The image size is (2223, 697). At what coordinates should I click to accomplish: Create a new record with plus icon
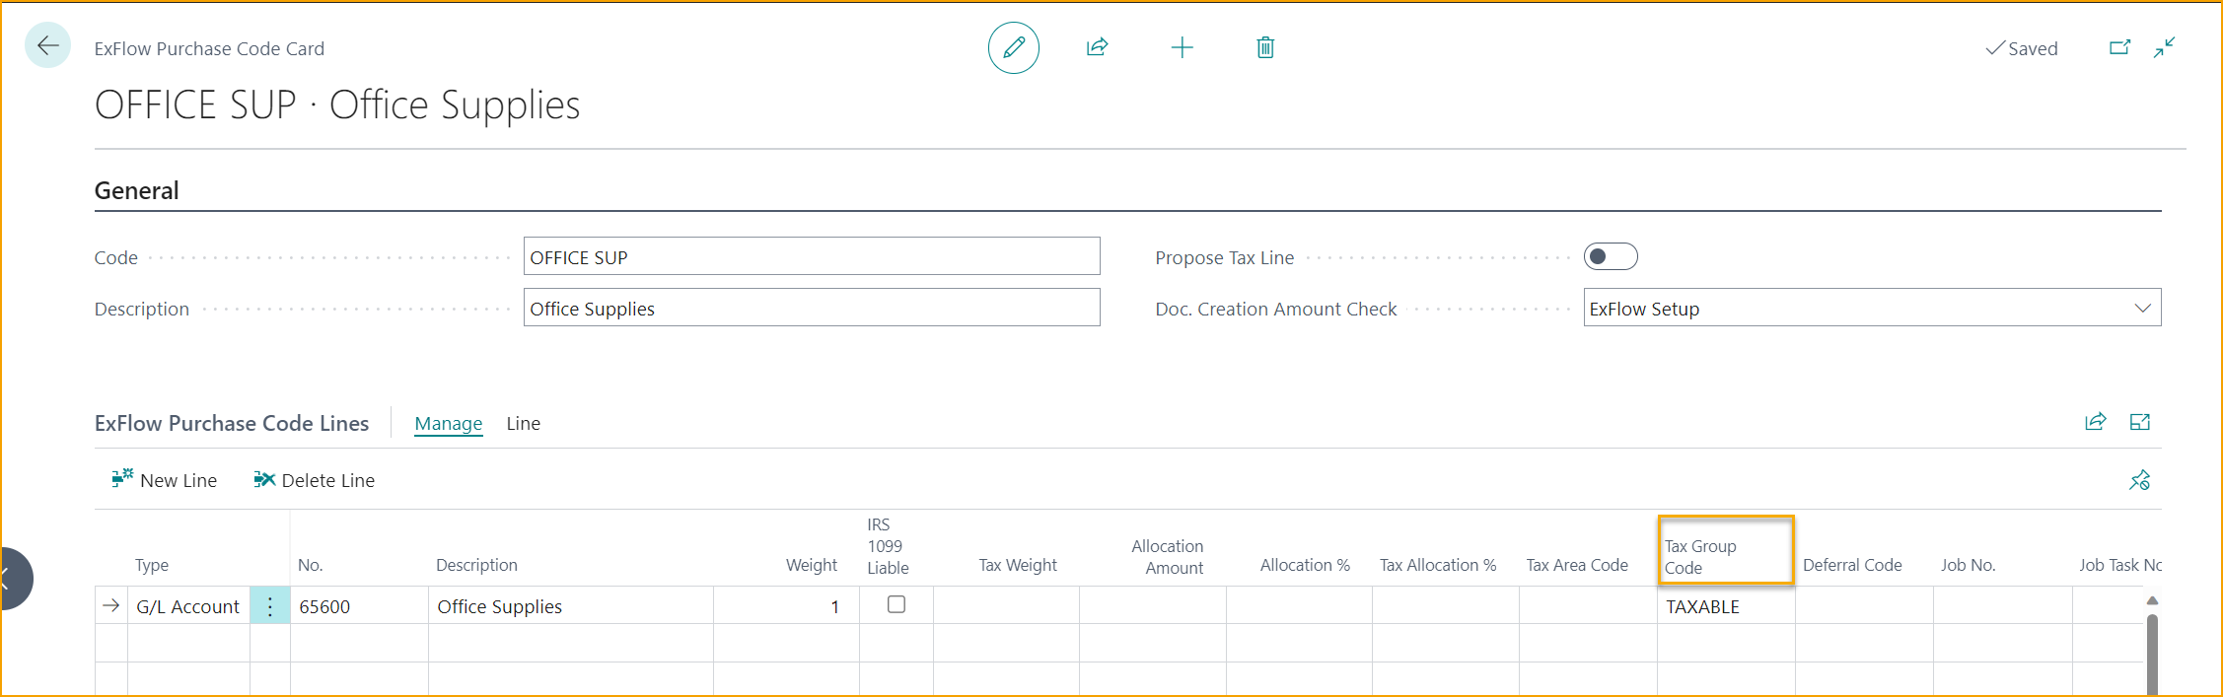(1182, 47)
